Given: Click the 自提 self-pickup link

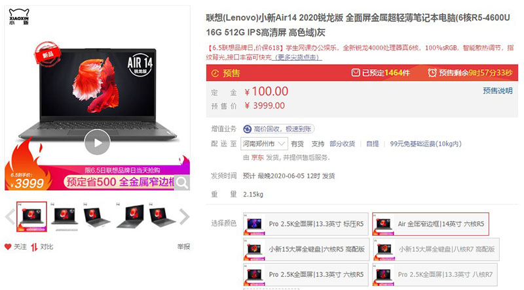Looking at the screenshot, I should (x=373, y=144).
